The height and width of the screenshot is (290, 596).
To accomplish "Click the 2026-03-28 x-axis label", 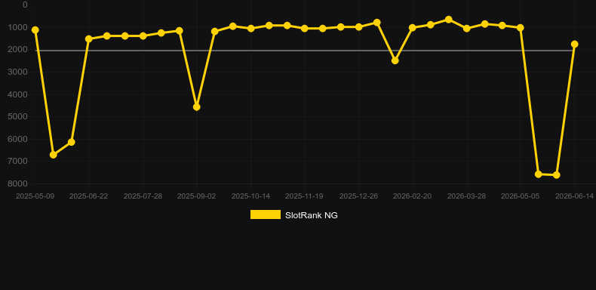I will tap(466, 196).
